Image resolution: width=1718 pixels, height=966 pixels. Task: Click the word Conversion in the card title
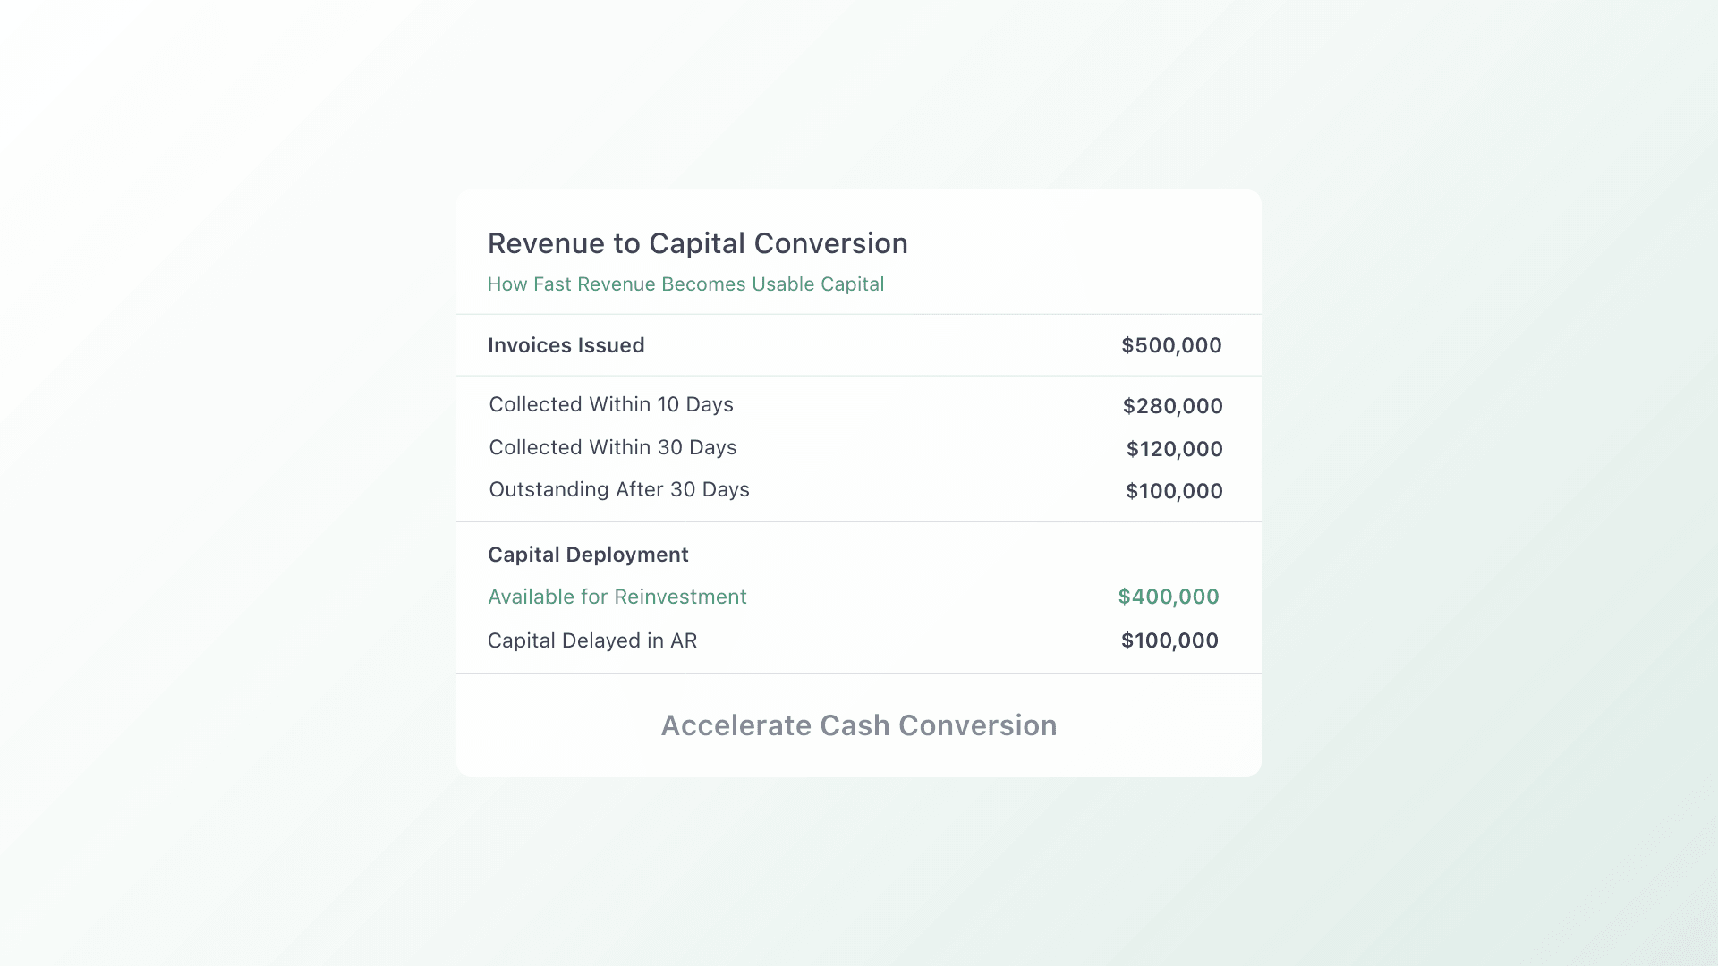coord(830,243)
